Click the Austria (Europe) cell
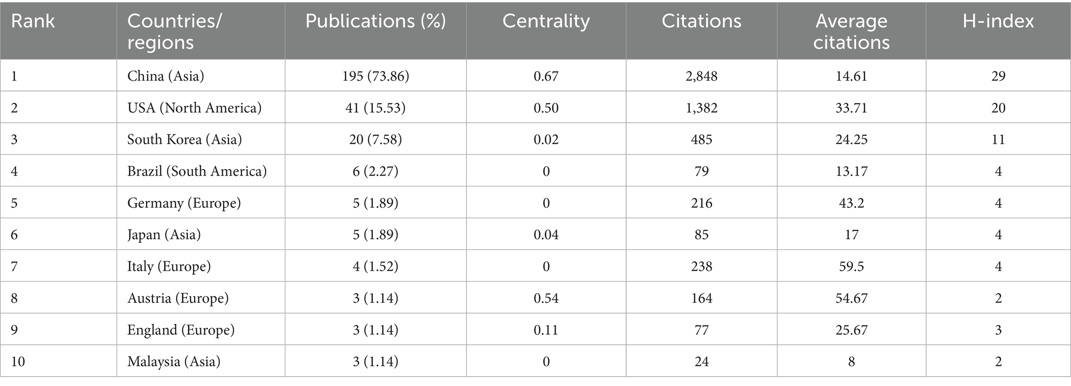This screenshot has height=386, width=1071. point(178,298)
